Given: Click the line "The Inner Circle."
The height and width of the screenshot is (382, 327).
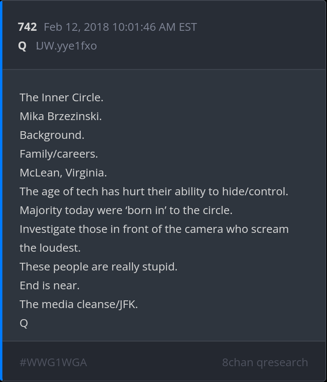Looking at the screenshot, I should coord(61,97).
